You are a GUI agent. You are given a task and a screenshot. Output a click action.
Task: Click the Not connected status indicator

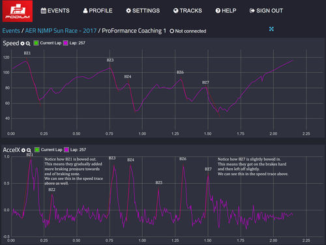(188, 31)
